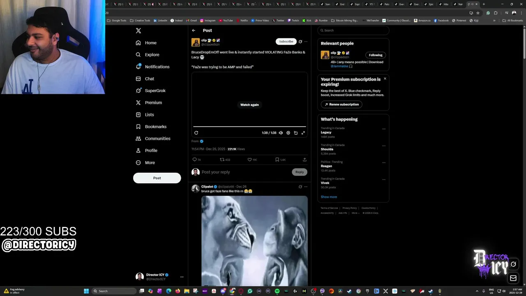Subscribe to clip account
This screenshot has width=526, height=296.
point(286,42)
